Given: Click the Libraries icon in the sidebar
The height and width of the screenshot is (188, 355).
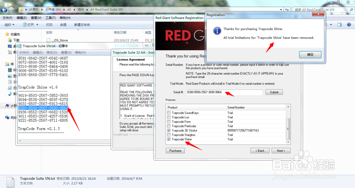Looking at the screenshot, I should click(7, 64).
